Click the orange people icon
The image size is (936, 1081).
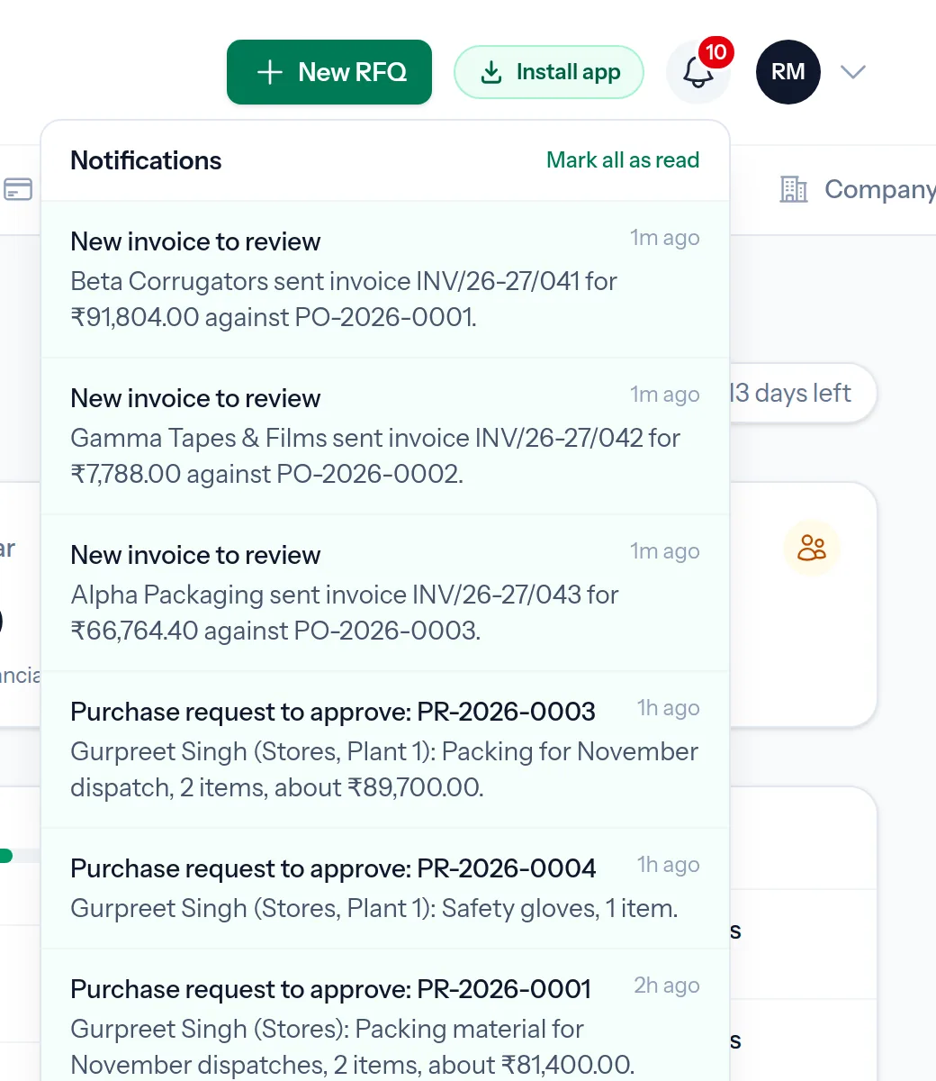coord(812,548)
